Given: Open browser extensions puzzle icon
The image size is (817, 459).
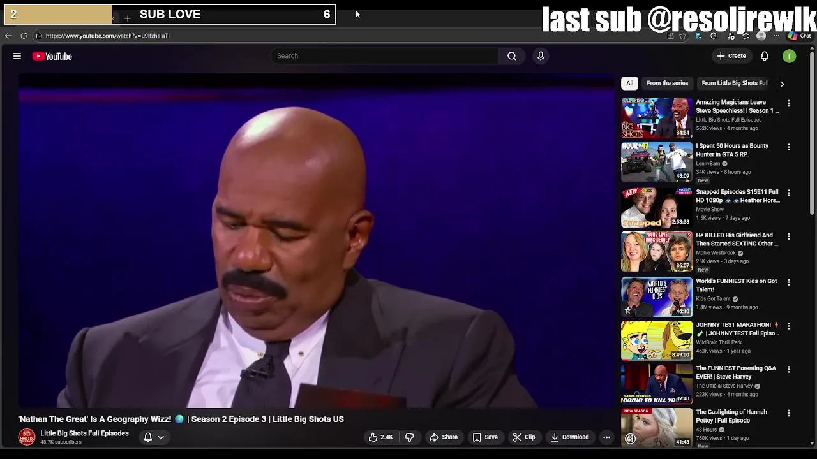Looking at the screenshot, I should click(713, 36).
